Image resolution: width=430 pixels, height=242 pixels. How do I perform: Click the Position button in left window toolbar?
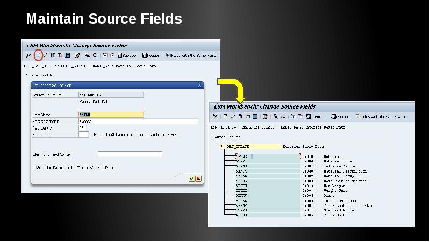coord(150,55)
